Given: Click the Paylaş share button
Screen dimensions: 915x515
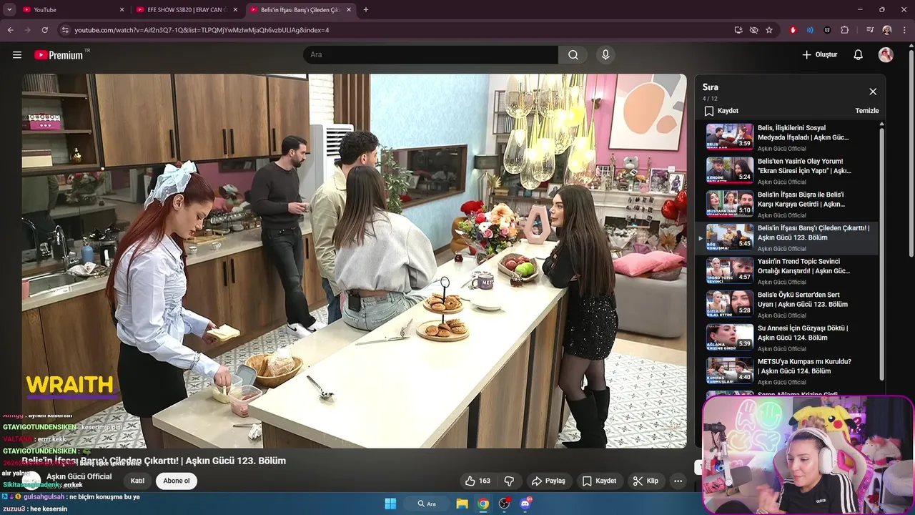Looking at the screenshot, I should click(548, 481).
